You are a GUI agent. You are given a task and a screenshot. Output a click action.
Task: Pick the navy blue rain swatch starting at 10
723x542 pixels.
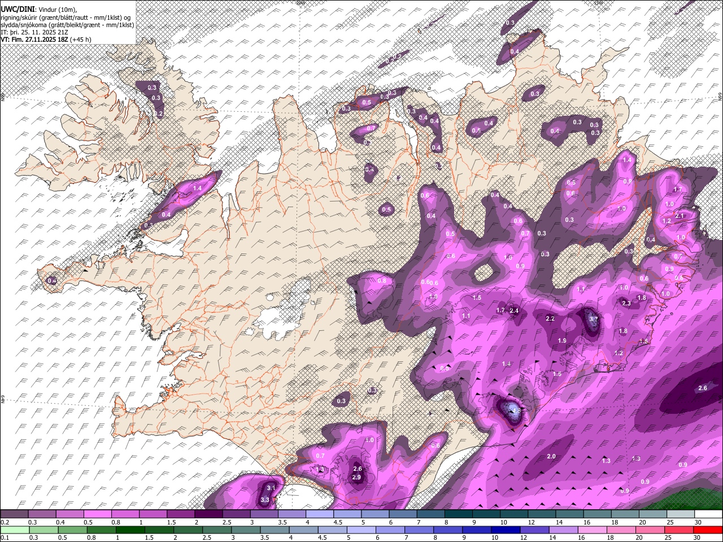click(x=506, y=530)
